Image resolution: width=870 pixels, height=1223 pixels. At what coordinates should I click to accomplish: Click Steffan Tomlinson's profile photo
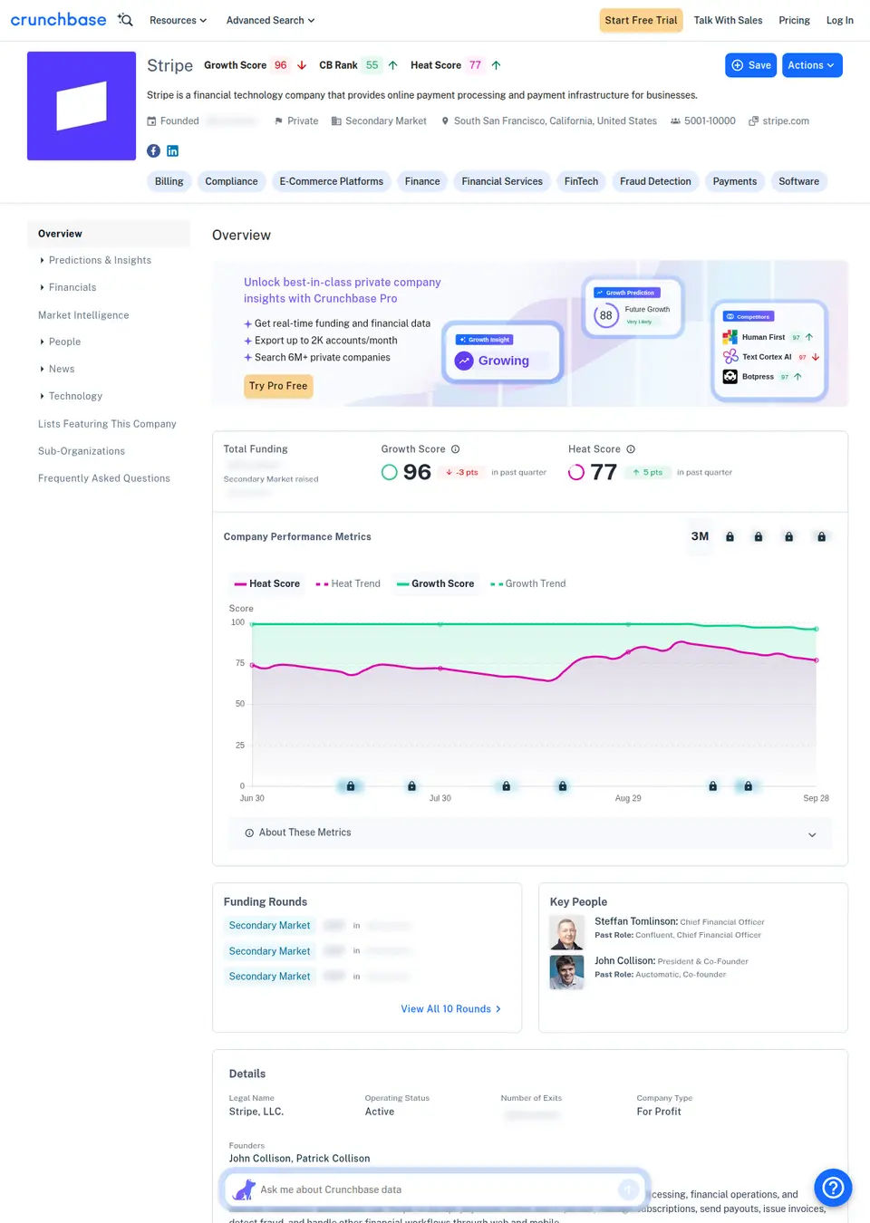pyautogui.click(x=566, y=933)
